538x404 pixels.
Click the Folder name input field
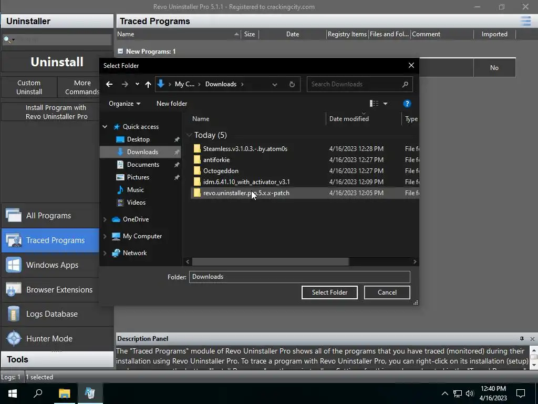pyautogui.click(x=299, y=277)
